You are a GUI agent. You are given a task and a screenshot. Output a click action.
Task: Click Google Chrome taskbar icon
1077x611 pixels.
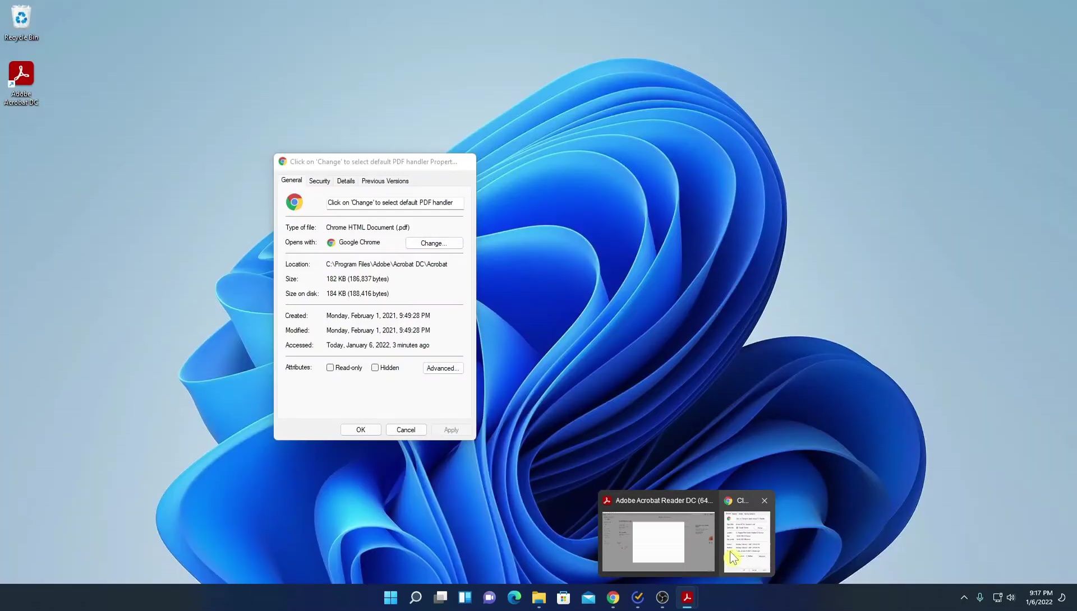[613, 598]
